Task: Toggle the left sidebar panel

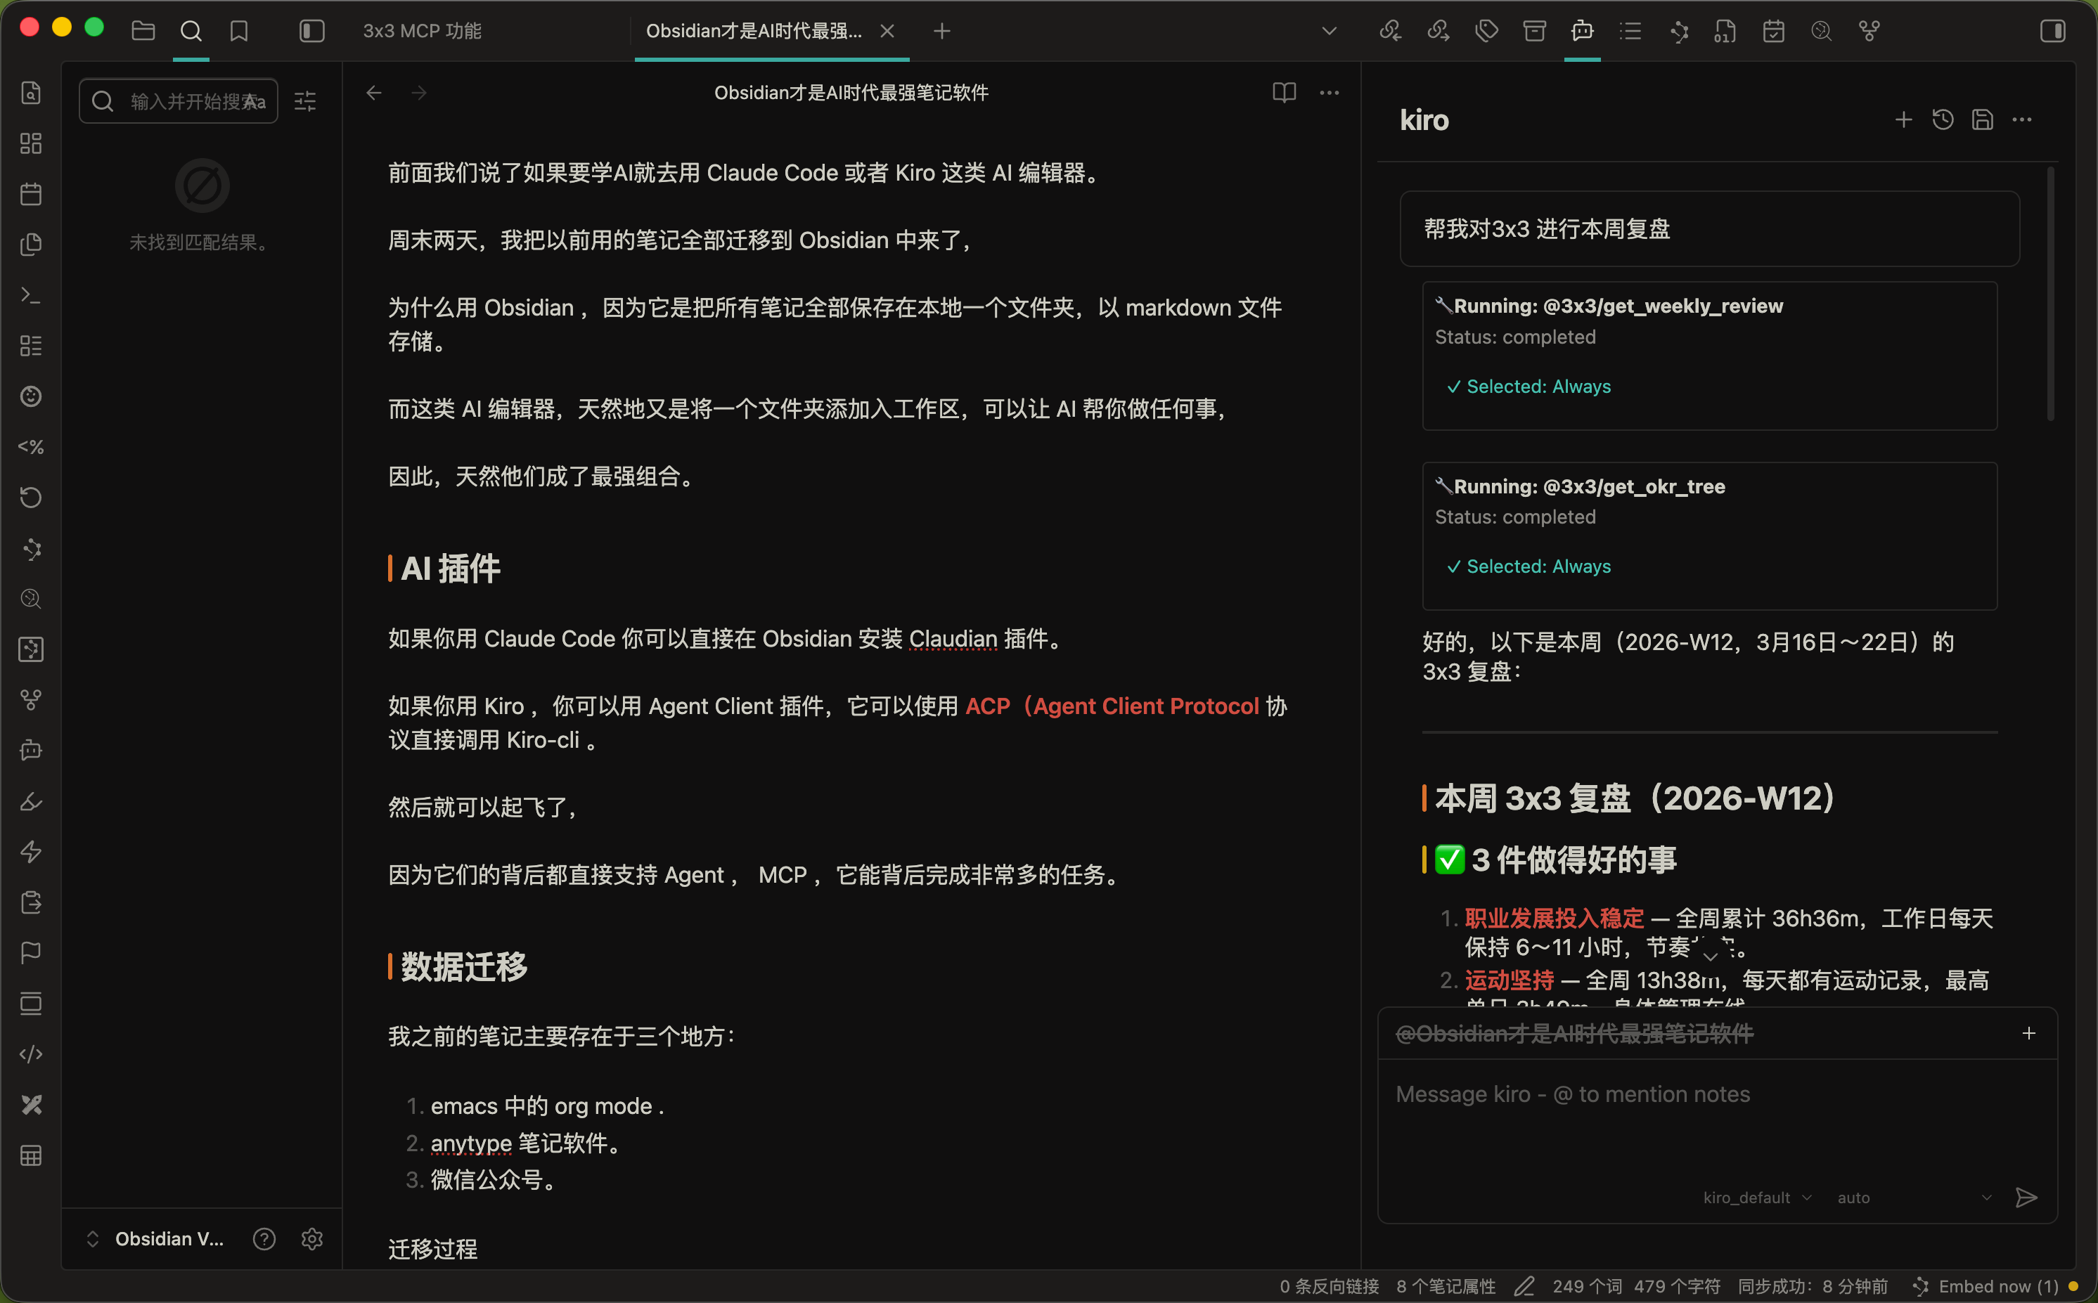Action: (311, 30)
